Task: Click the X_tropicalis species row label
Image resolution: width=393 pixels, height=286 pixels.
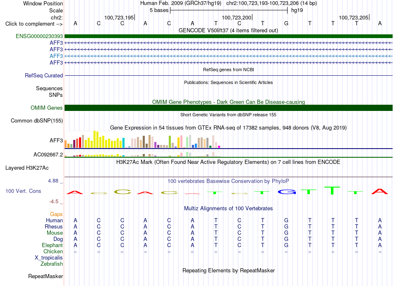Action: 49,258
